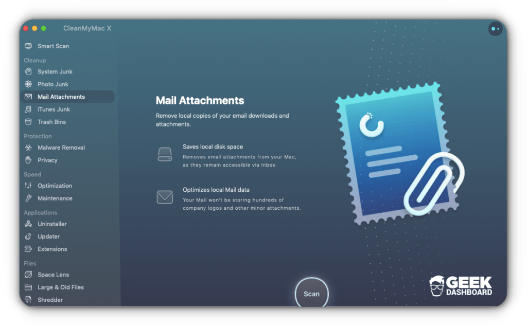527x327 pixels.
Task: Click the Maintenance wrench icon
Action: click(x=28, y=198)
